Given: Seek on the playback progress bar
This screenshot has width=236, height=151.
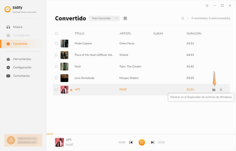Looking at the screenshot, I should [x=141, y=134].
